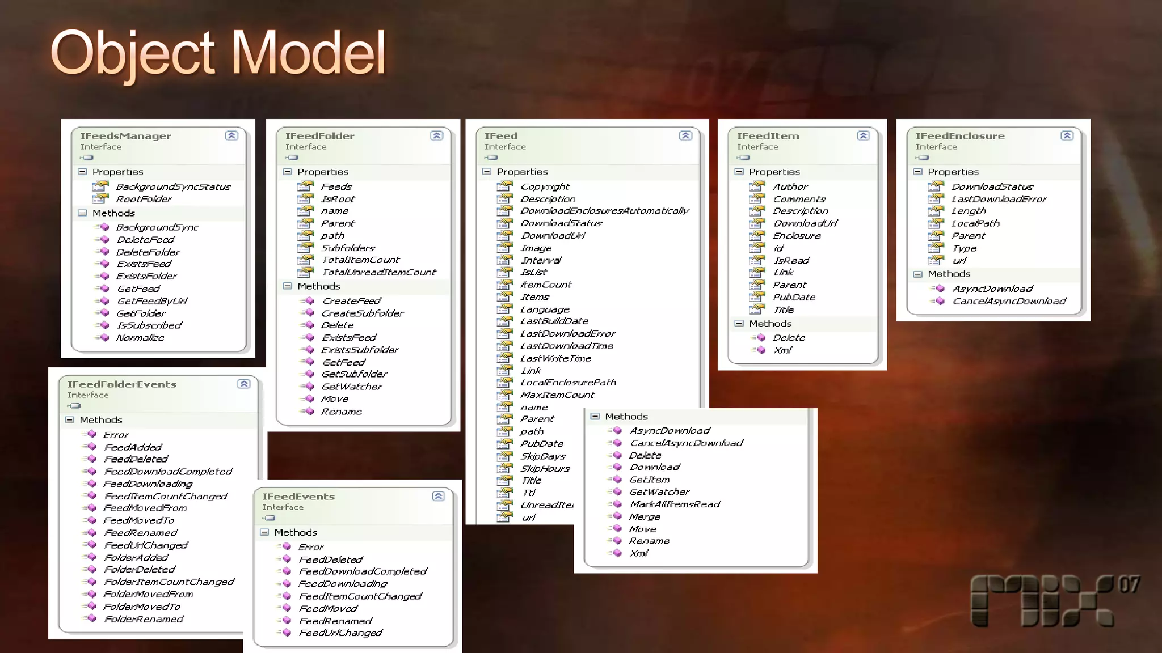Viewport: 1162px width, 653px height.
Task: Collapse Methods section in IFeedFolder
Action: [288, 286]
